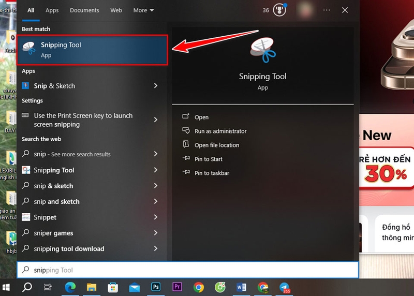Switch to the Documents search tab
This screenshot has width=414, height=296.
click(84, 10)
